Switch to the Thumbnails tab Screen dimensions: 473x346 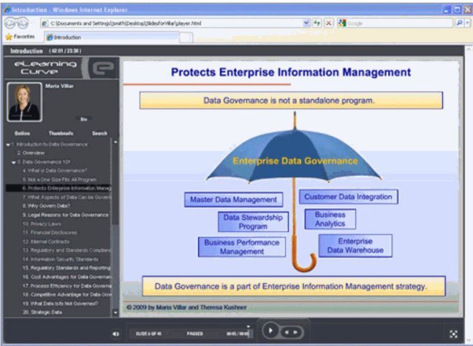(61, 134)
